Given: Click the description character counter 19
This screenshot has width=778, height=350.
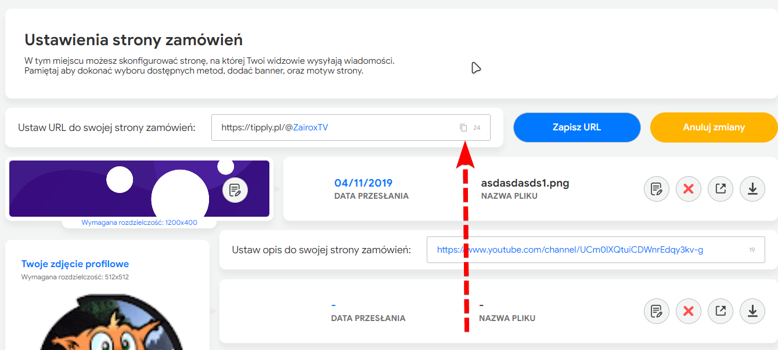Looking at the screenshot, I should point(752,250).
